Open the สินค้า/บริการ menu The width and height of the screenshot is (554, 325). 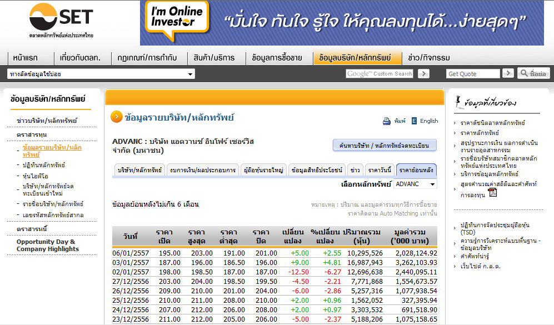pyautogui.click(x=214, y=58)
